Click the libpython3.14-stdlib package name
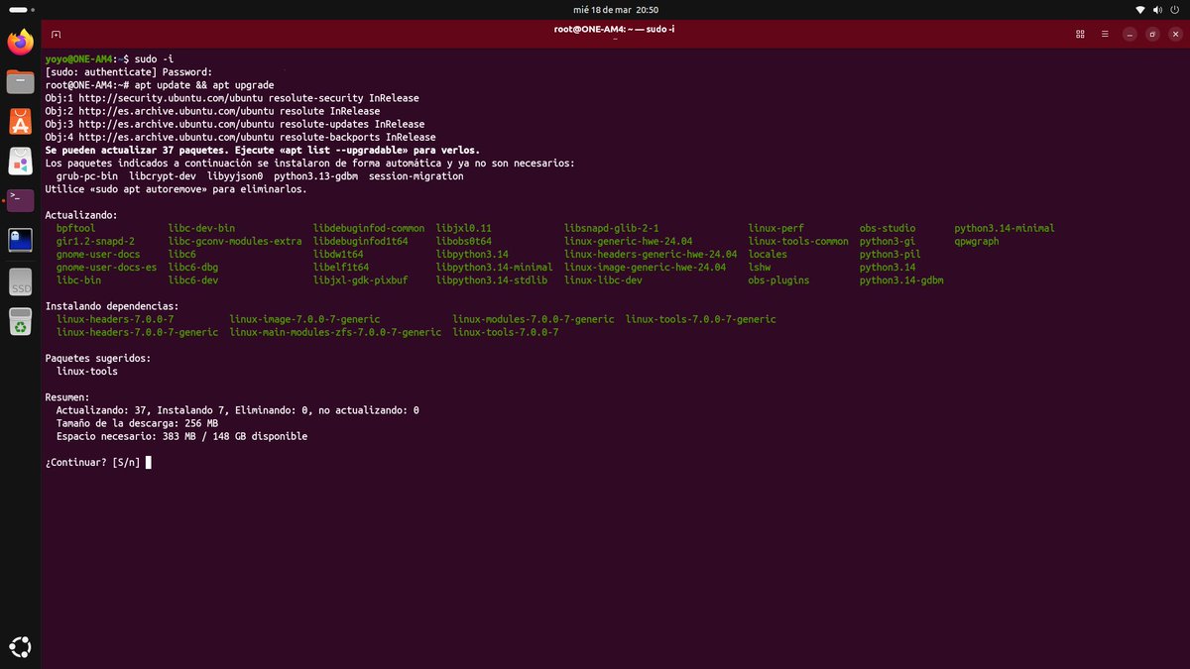The height and width of the screenshot is (669, 1190). coord(492,280)
